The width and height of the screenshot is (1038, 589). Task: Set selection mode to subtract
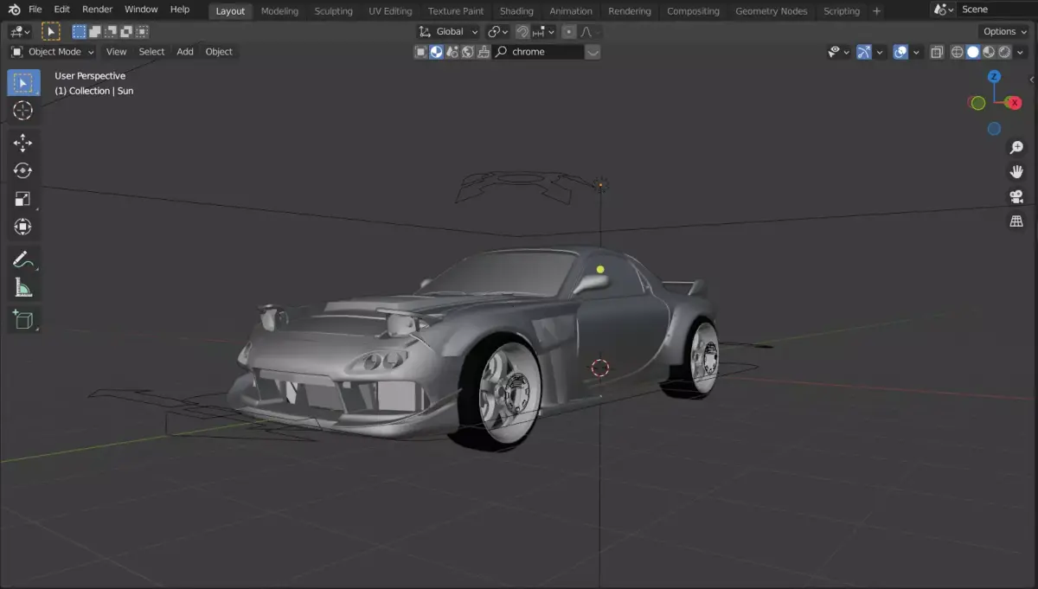111,31
